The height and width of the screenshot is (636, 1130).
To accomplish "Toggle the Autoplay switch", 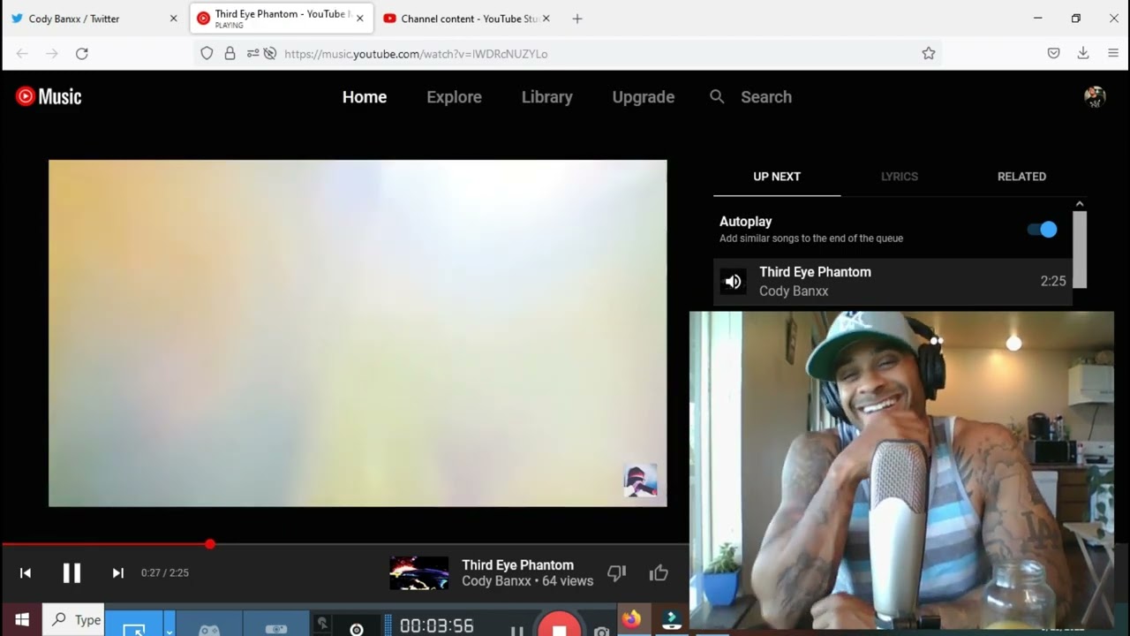I will [1043, 230].
